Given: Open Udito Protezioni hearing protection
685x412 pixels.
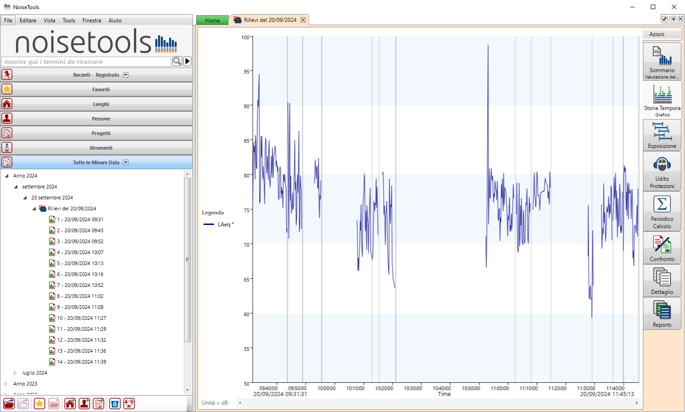Looking at the screenshot, I should click(x=662, y=171).
